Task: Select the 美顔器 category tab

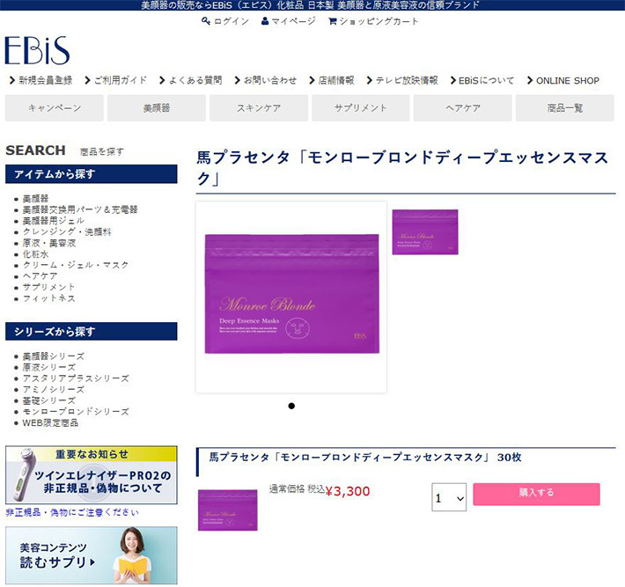Action: pyautogui.click(x=157, y=107)
